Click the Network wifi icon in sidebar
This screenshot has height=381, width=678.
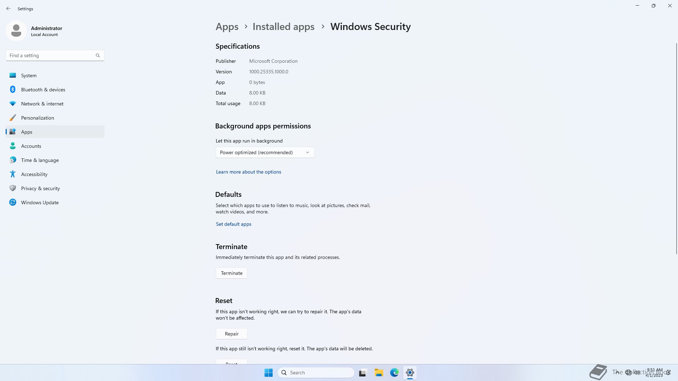tap(13, 103)
